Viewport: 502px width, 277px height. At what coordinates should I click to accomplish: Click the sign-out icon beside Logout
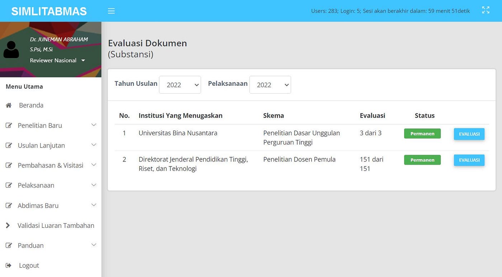pos(9,266)
